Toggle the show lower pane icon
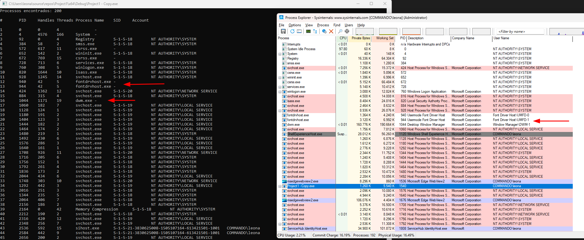Viewport: 584px width, 240px height. (299, 31)
